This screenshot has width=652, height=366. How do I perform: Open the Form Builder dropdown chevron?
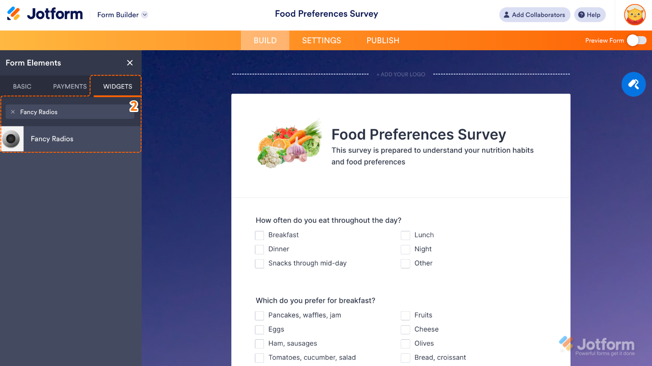point(144,14)
